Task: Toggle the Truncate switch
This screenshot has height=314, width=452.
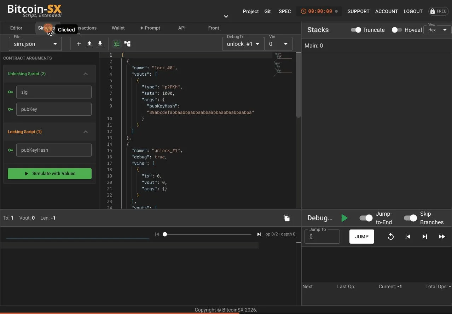Action: tap(356, 30)
